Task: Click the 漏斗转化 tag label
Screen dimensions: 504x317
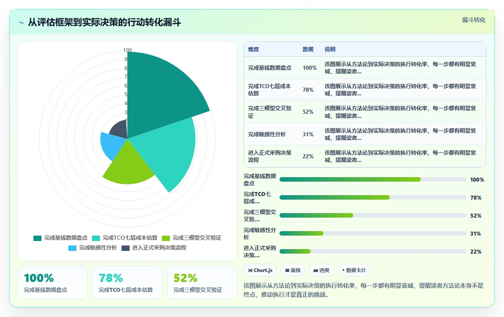Action: (x=473, y=20)
